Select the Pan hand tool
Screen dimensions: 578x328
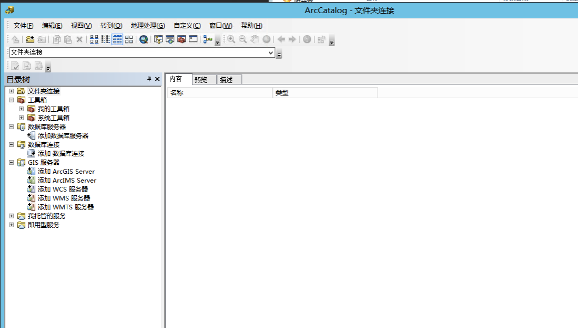point(255,39)
